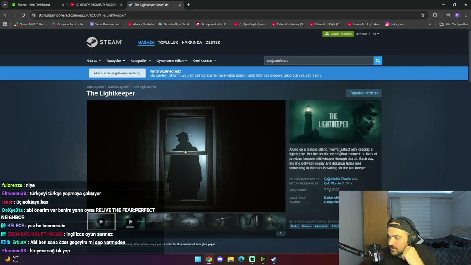Open the DESTEK menu item
Screen dimensions: 471x265
(213, 42)
